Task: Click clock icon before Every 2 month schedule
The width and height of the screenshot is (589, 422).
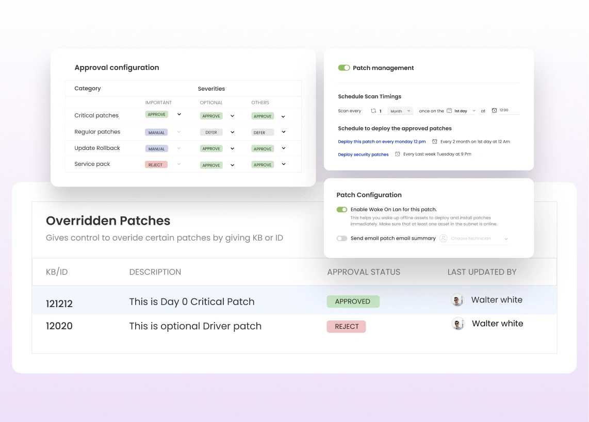Action: [435, 141]
